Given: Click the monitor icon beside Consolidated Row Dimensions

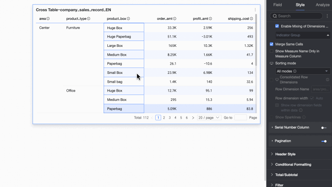Looking at the screenshot, I should (277, 80).
